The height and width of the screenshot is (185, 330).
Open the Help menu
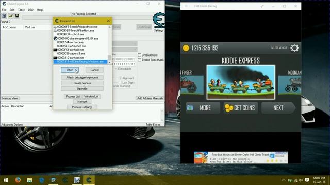[40, 10]
